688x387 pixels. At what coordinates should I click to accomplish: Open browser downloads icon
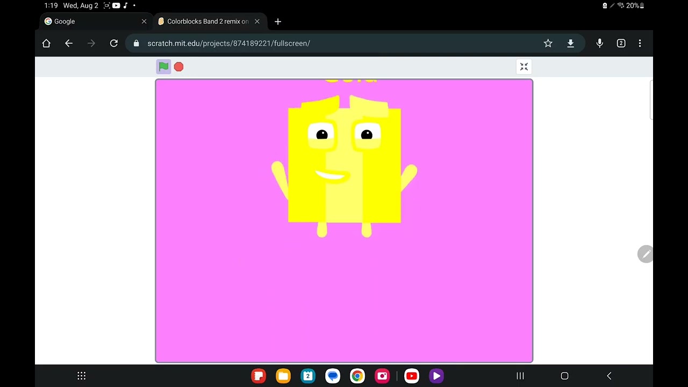(x=571, y=43)
